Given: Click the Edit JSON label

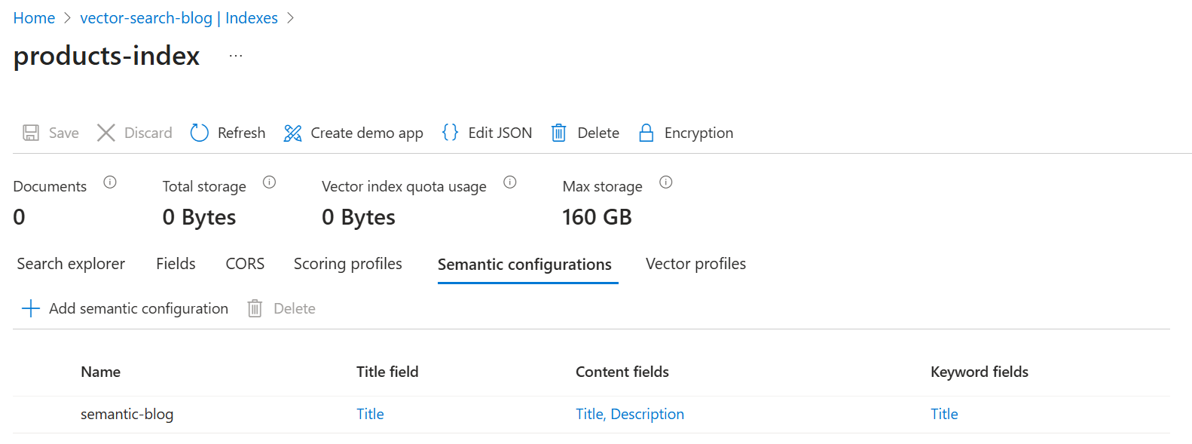Looking at the screenshot, I should (500, 133).
